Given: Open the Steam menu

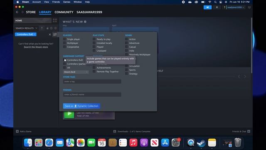Looking at the screenshot, I should pos(26,2).
